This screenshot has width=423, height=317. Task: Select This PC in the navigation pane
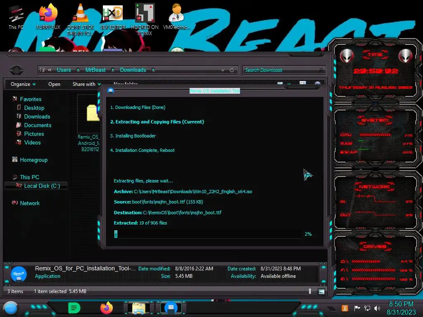pyautogui.click(x=29, y=177)
